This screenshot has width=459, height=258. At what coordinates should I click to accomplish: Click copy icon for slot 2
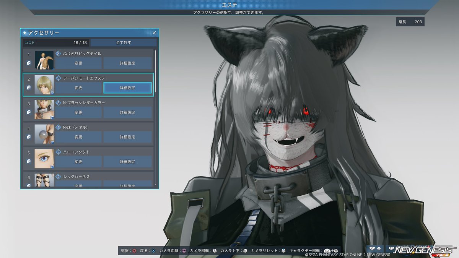click(x=29, y=88)
